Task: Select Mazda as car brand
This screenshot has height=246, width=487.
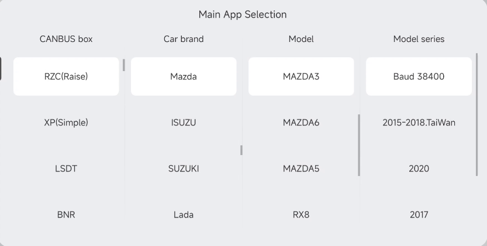Action: 184,76
